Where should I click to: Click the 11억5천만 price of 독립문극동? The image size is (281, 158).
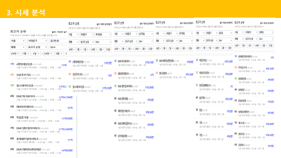click(x=67, y=118)
